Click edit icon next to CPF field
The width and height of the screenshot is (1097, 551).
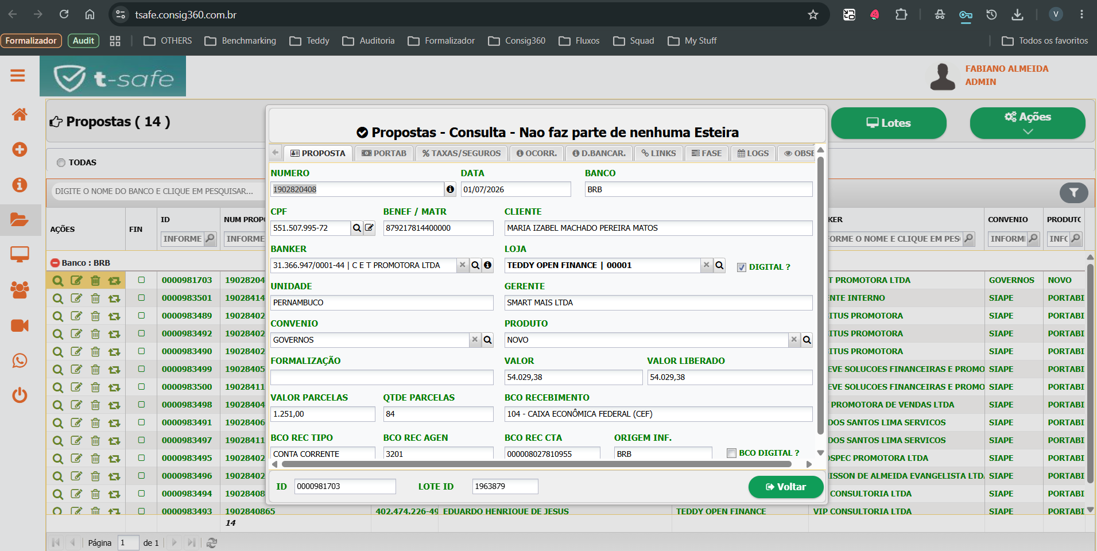[370, 228]
